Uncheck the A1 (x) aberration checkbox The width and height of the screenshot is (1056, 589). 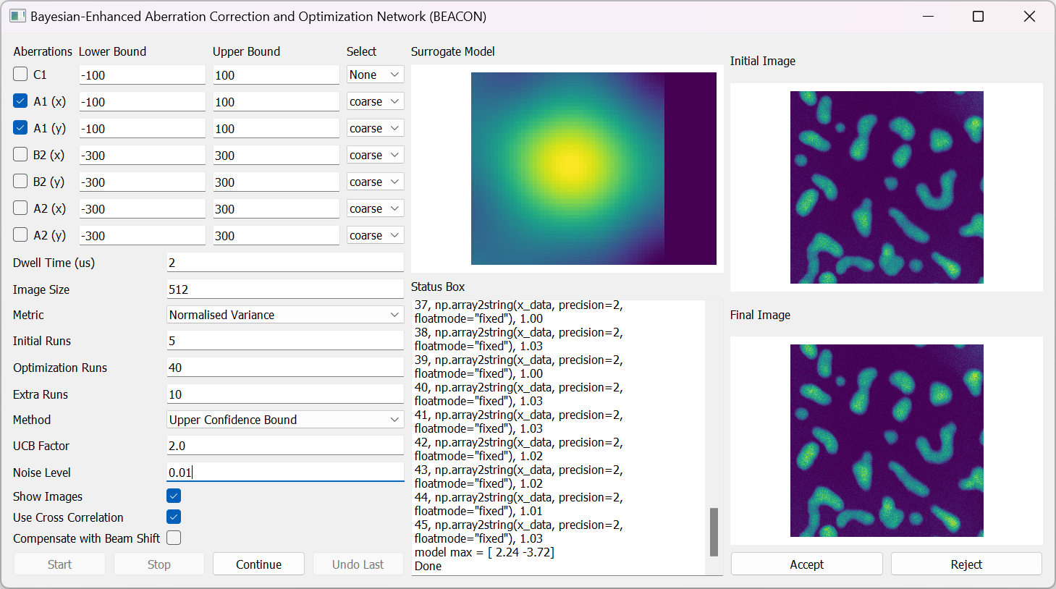tap(20, 101)
